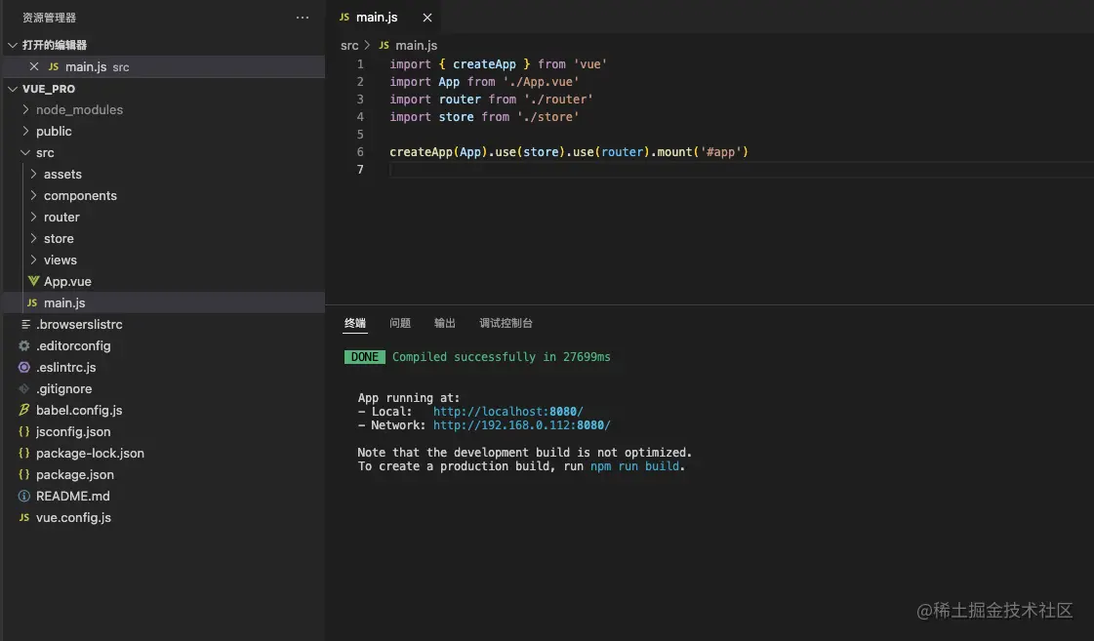
Task: Expand the views folder
Action: click(33, 260)
